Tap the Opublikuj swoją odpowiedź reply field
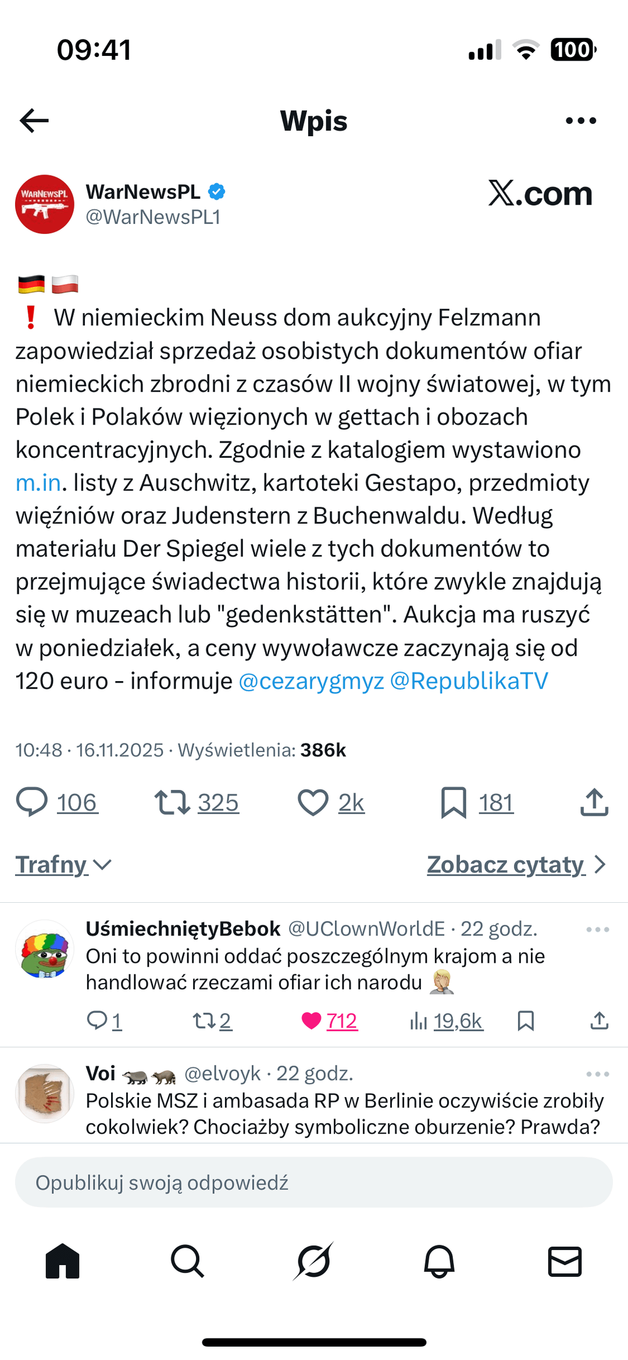Viewport: 628px width, 1360px height. [x=314, y=1182]
